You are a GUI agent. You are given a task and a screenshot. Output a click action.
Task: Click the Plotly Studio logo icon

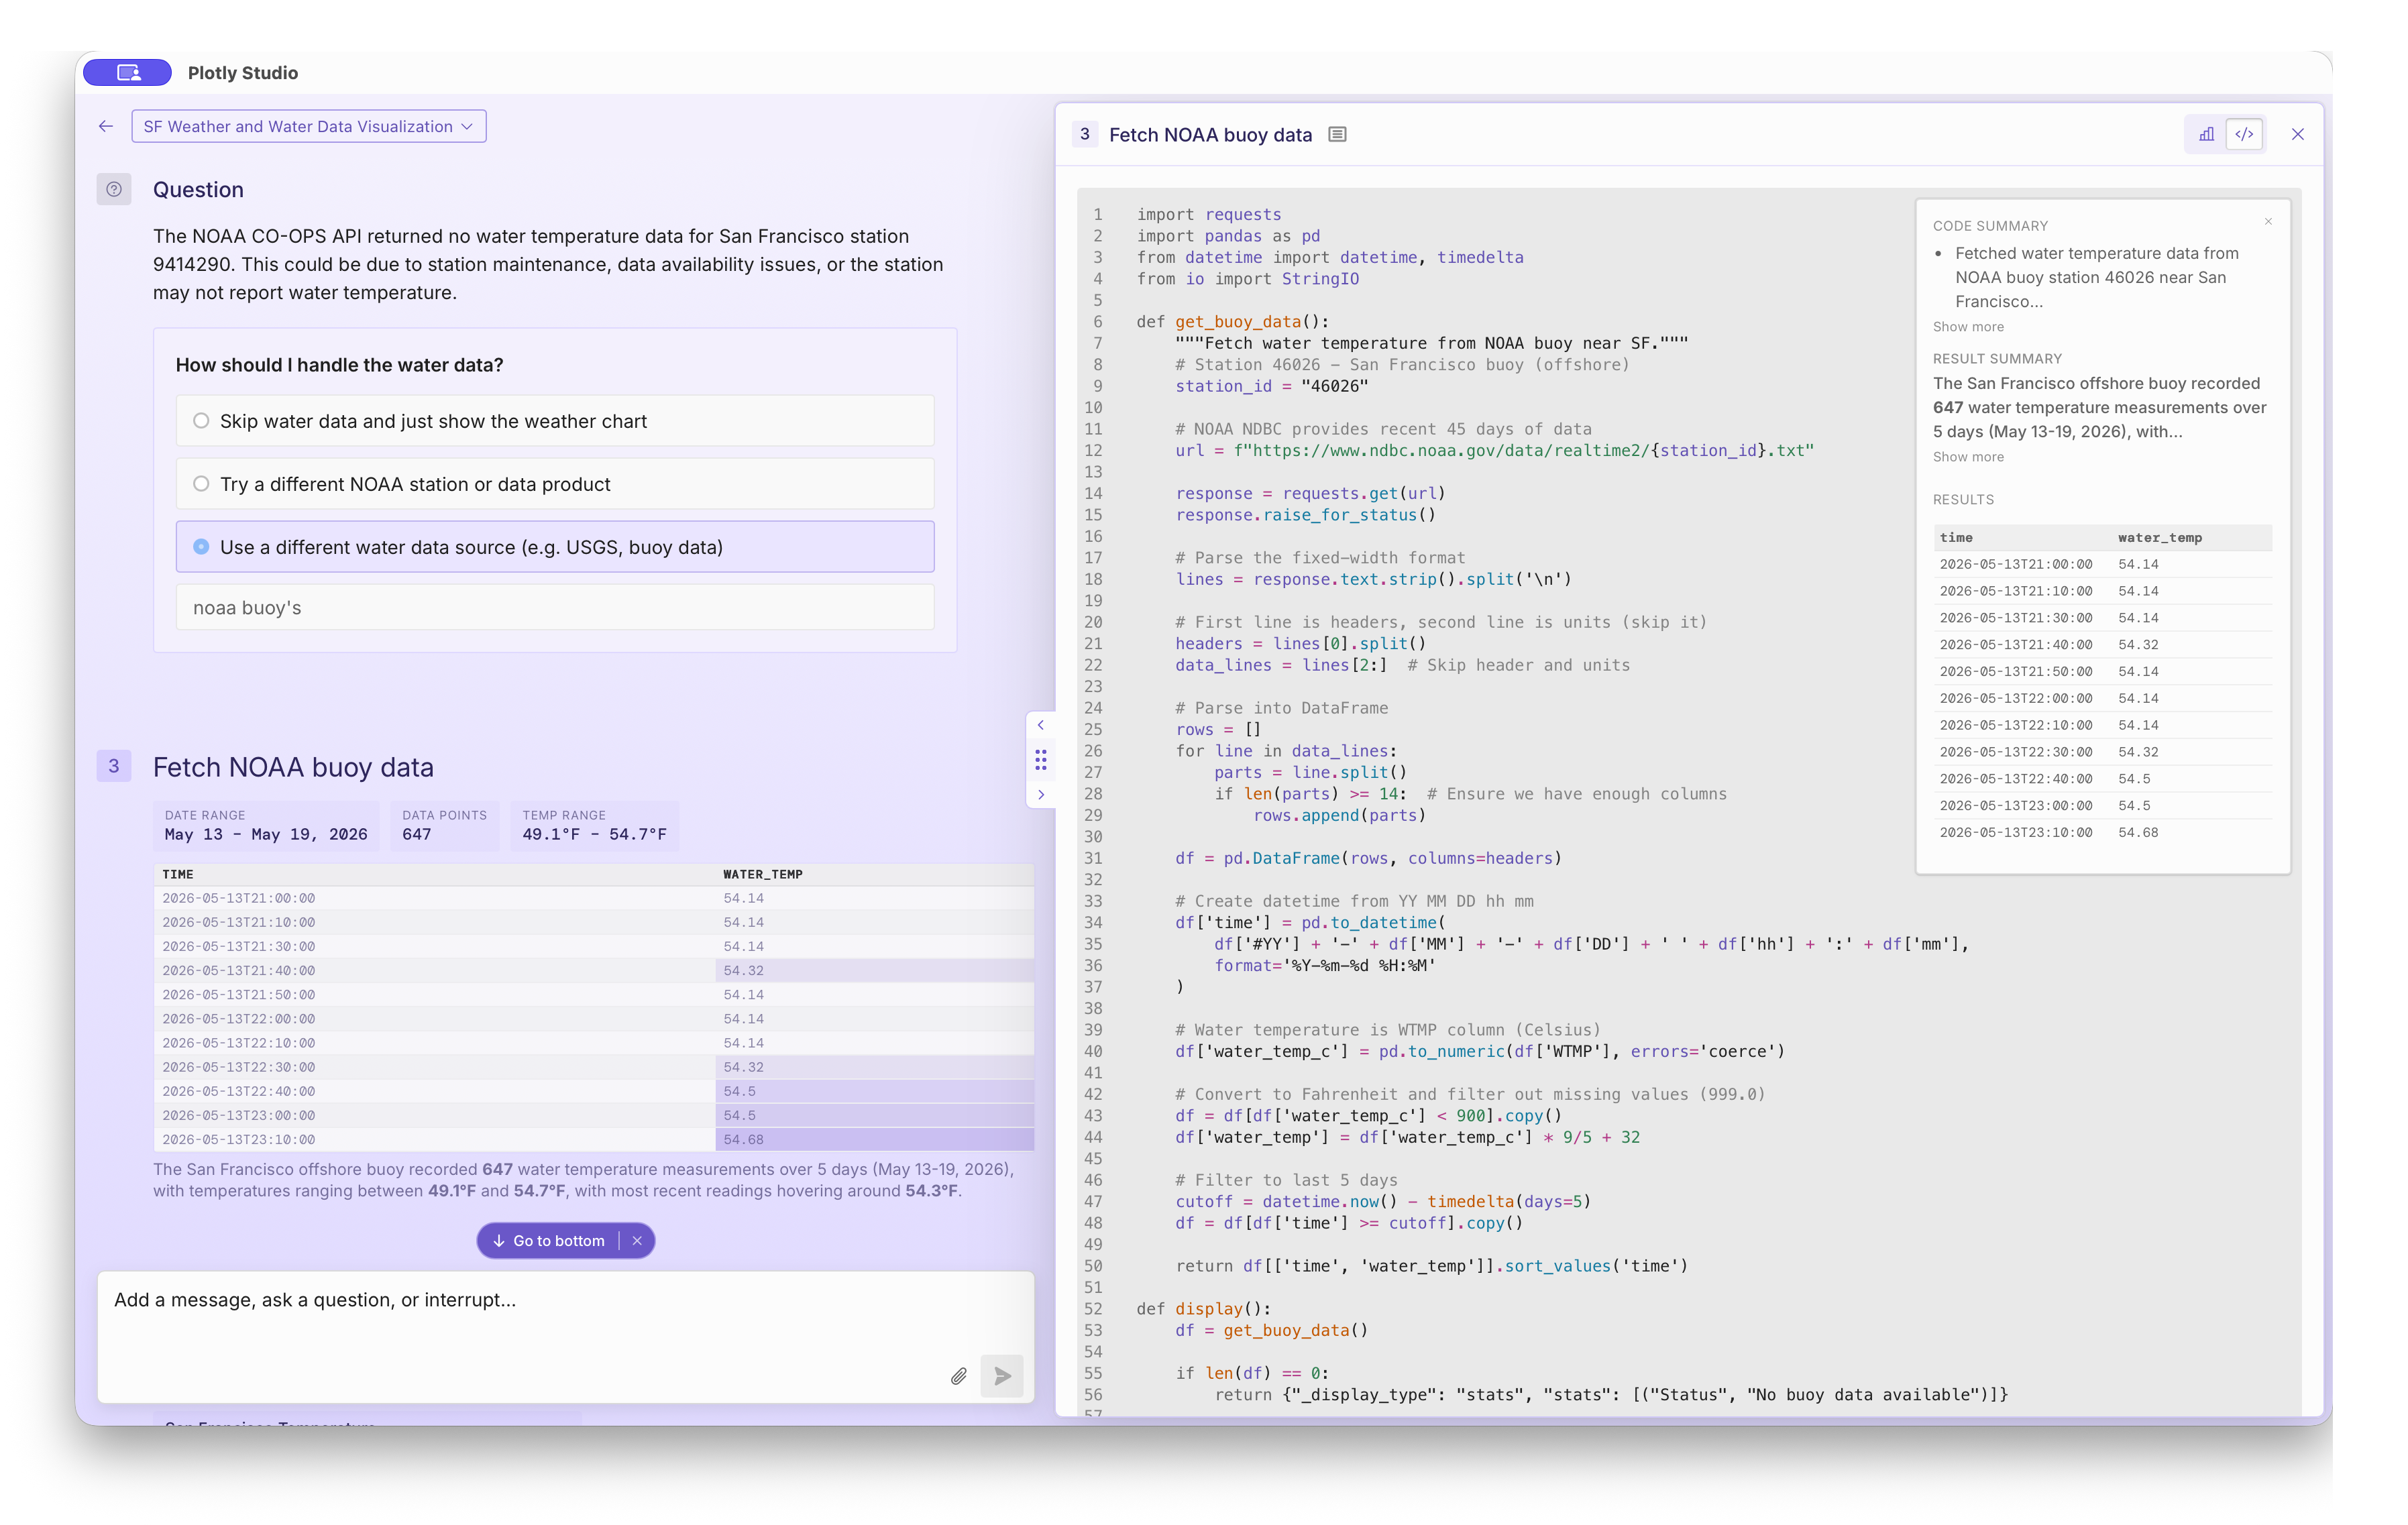coord(127,72)
